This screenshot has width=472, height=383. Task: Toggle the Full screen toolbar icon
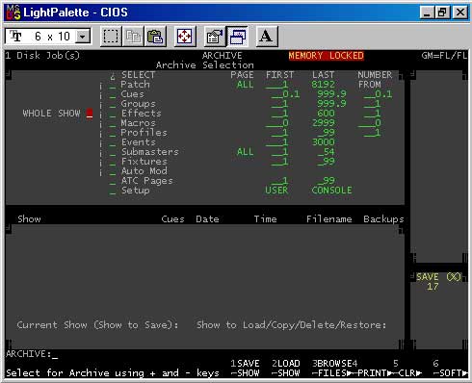coord(185,37)
